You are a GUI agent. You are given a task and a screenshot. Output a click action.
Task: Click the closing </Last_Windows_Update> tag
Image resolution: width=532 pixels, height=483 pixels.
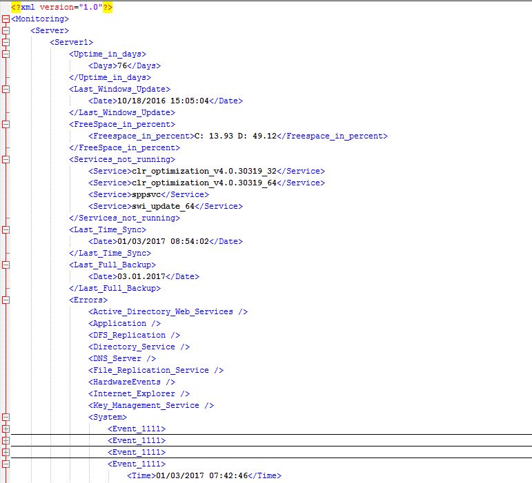pyautogui.click(x=122, y=112)
